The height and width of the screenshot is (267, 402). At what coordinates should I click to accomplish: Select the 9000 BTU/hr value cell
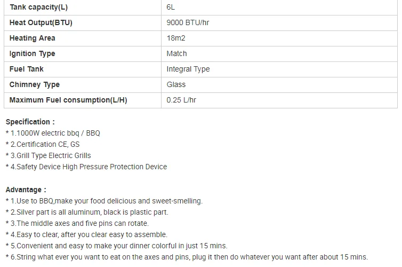tap(279, 23)
